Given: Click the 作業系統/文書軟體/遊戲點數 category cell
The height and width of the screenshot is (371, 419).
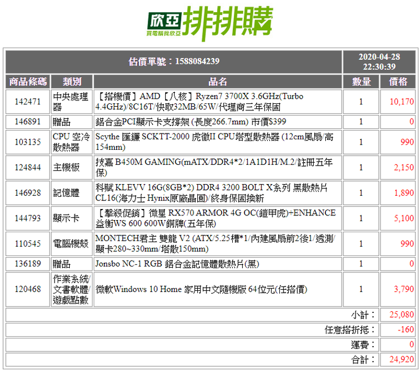Looking at the screenshot, I should point(72,289).
